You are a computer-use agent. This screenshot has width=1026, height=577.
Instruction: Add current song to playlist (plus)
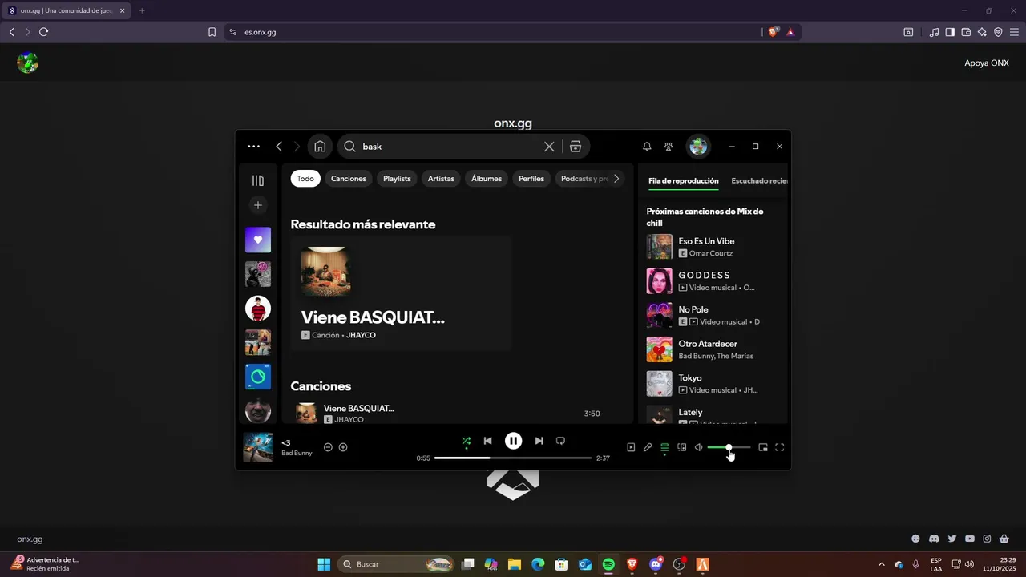coord(343,447)
